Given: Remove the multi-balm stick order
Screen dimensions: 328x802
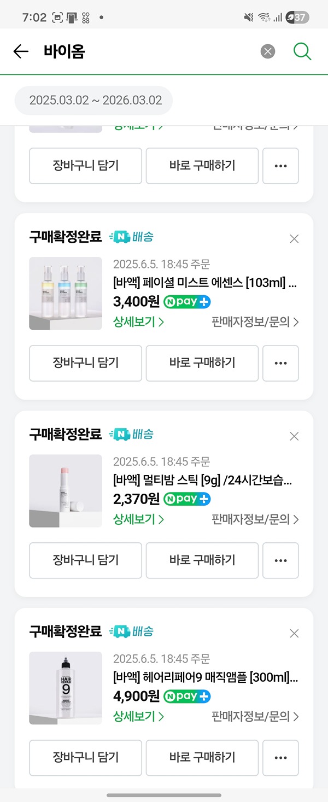Looking at the screenshot, I should tap(294, 436).
